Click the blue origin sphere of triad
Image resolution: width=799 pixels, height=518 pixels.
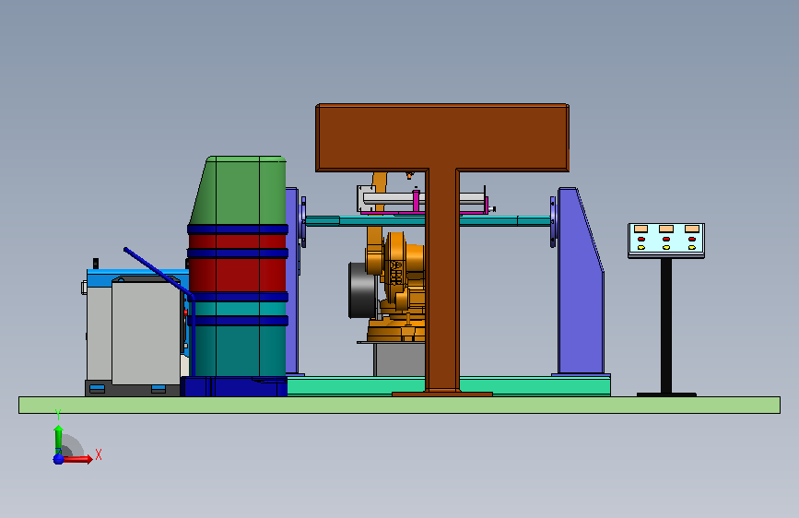58,459
